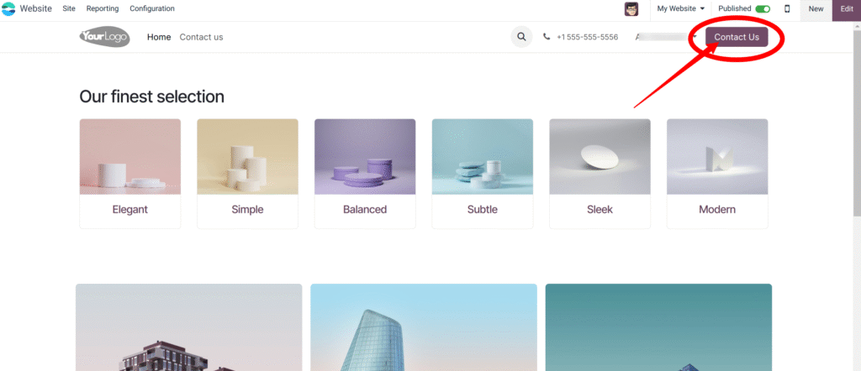Viewport: 861px width, 371px height.
Task: Click the Modern card title
Action: tap(718, 209)
